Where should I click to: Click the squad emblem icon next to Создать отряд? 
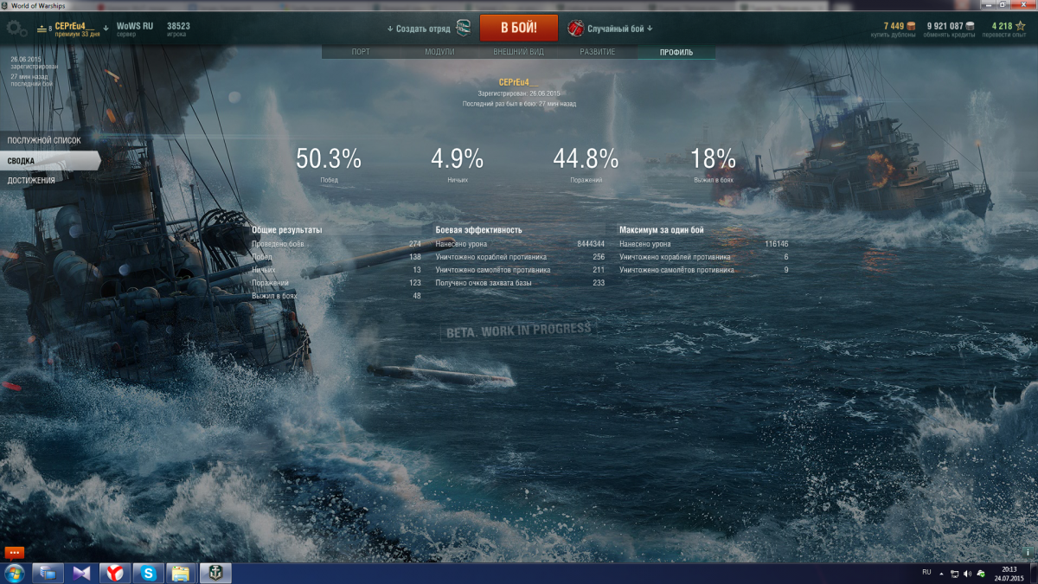coord(464,28)
